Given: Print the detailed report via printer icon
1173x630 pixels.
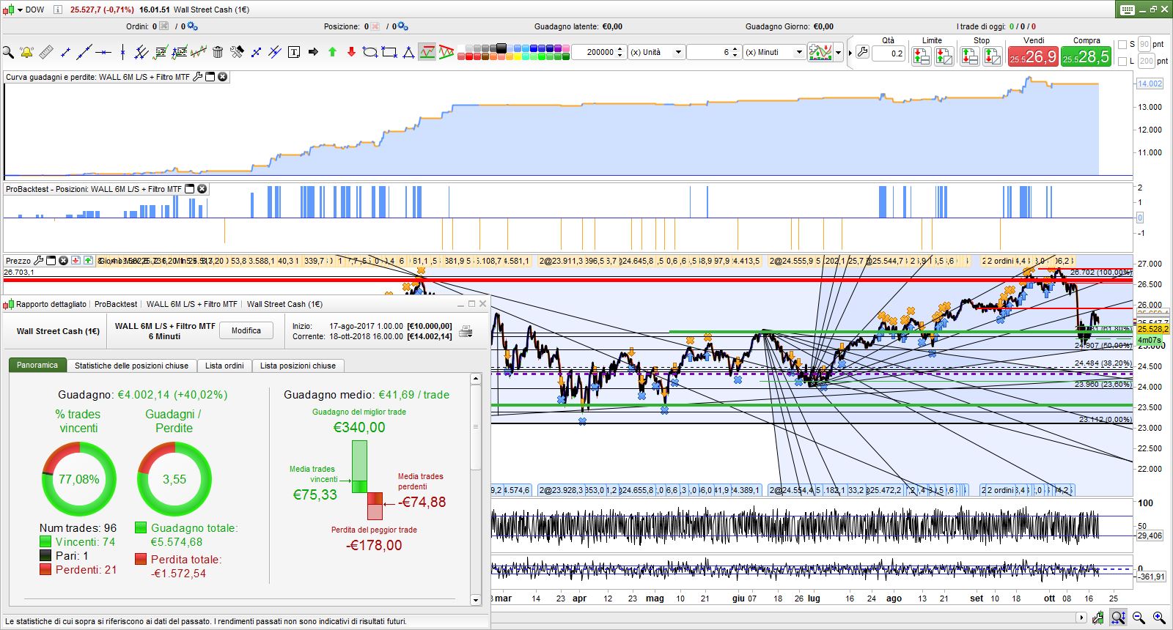Looking at the screenshot, I should [466, 332].
